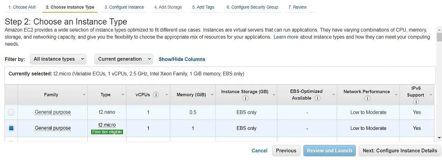Click the Previous button

286,151
